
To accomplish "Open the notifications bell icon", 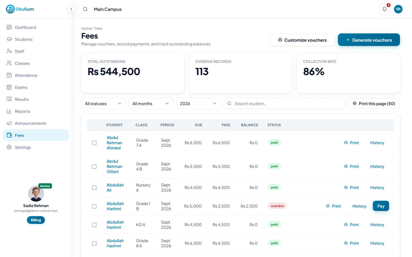I will tap(384, 9).
